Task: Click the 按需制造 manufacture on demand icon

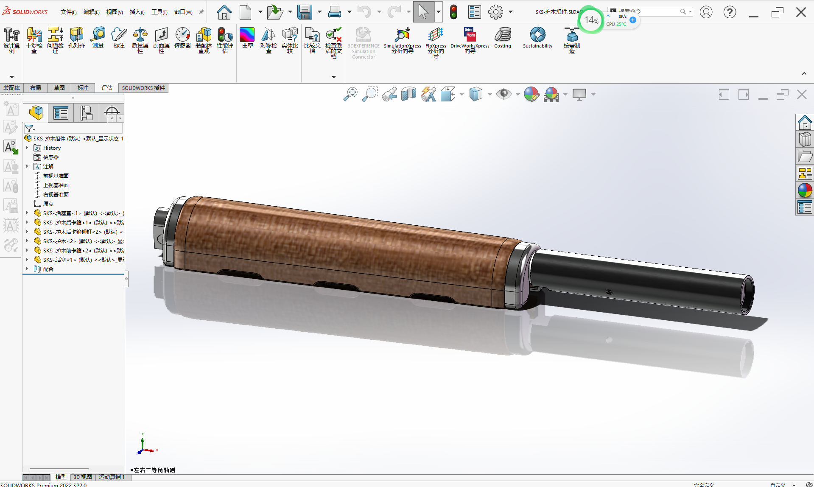Action: click(x=571, y=40)
